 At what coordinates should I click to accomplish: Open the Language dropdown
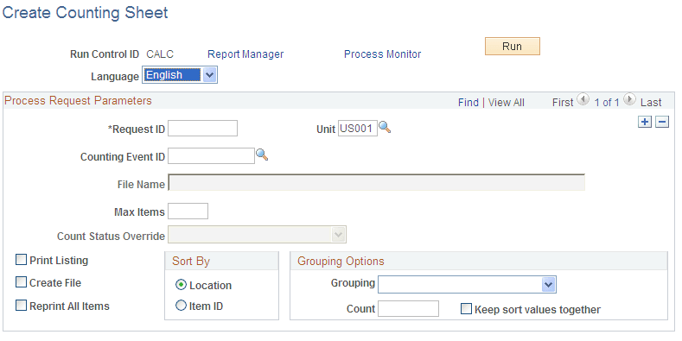point(180,75)
